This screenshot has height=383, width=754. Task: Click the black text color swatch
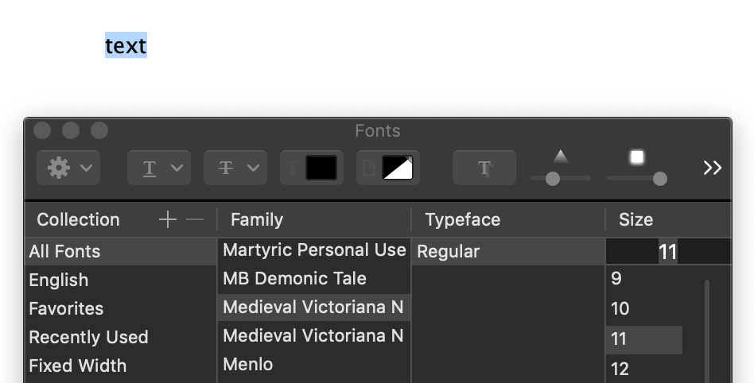click(x=320, y=168)
